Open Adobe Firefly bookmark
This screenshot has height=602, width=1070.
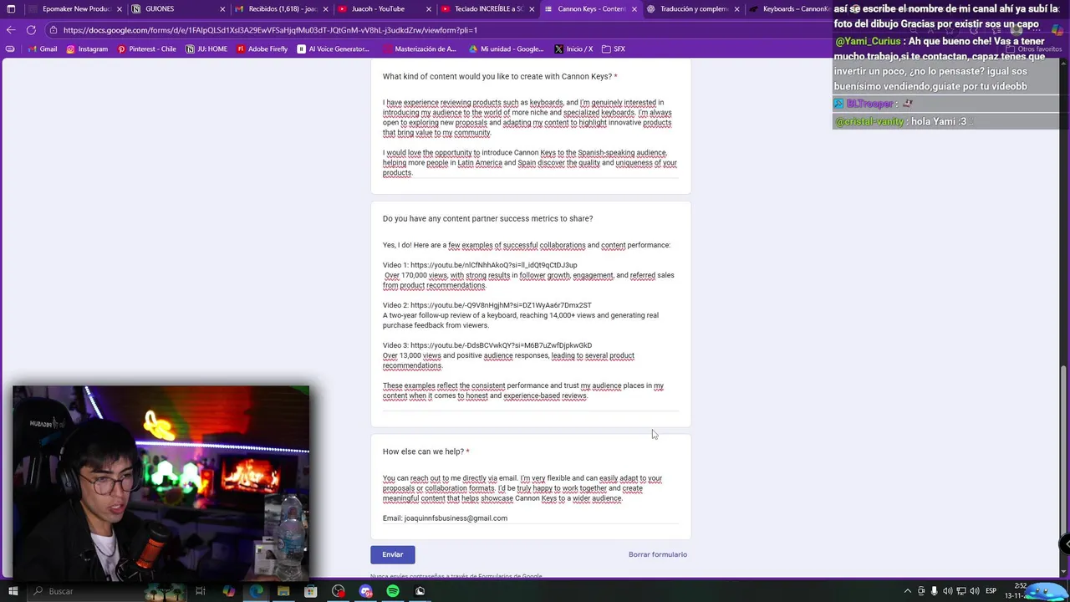click(x=262, y=48)
